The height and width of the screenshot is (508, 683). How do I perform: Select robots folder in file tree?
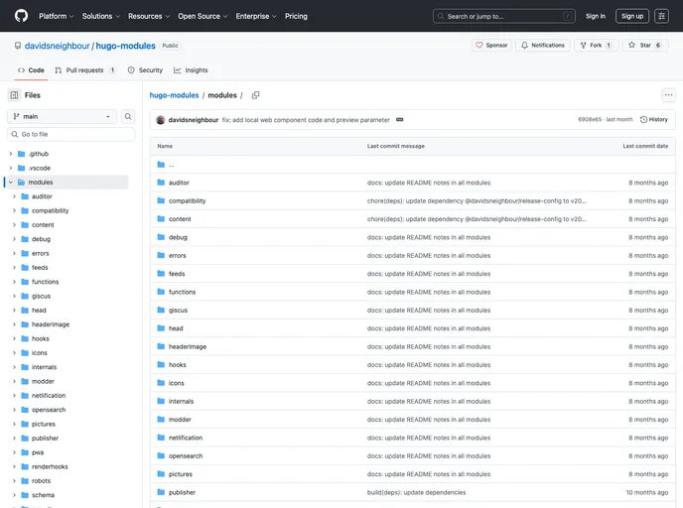click(41, 480)
